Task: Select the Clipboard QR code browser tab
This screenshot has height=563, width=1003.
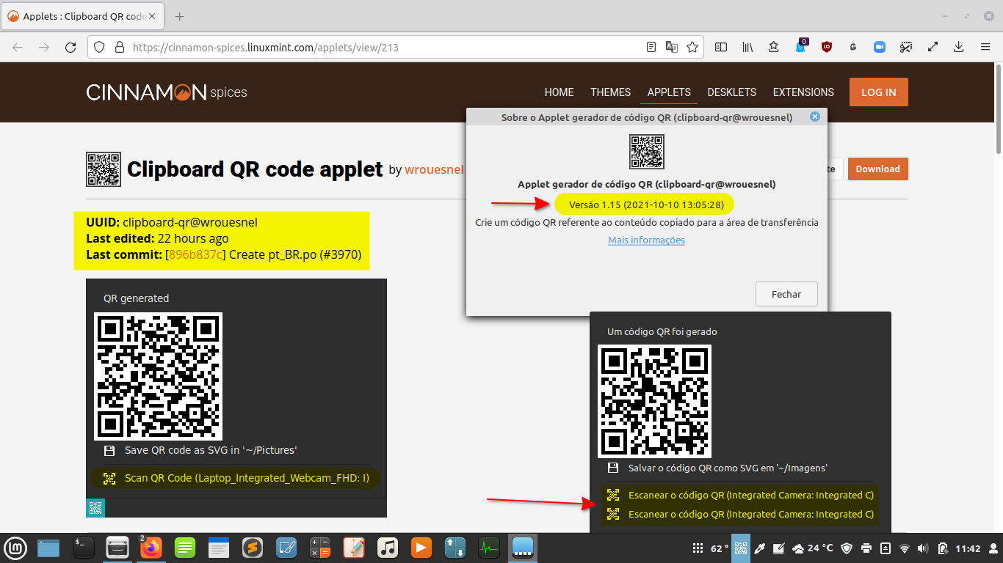Action: click(x=81, y=16)
